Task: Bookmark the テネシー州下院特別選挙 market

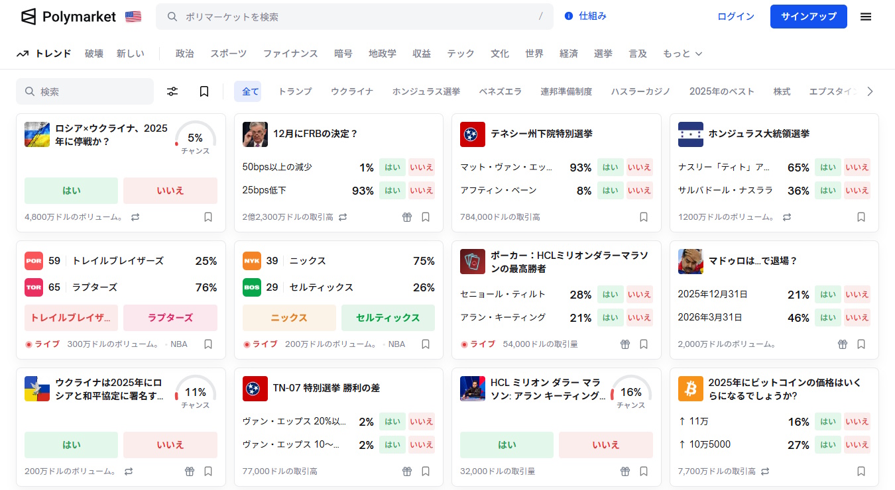Action: [644, 217]
